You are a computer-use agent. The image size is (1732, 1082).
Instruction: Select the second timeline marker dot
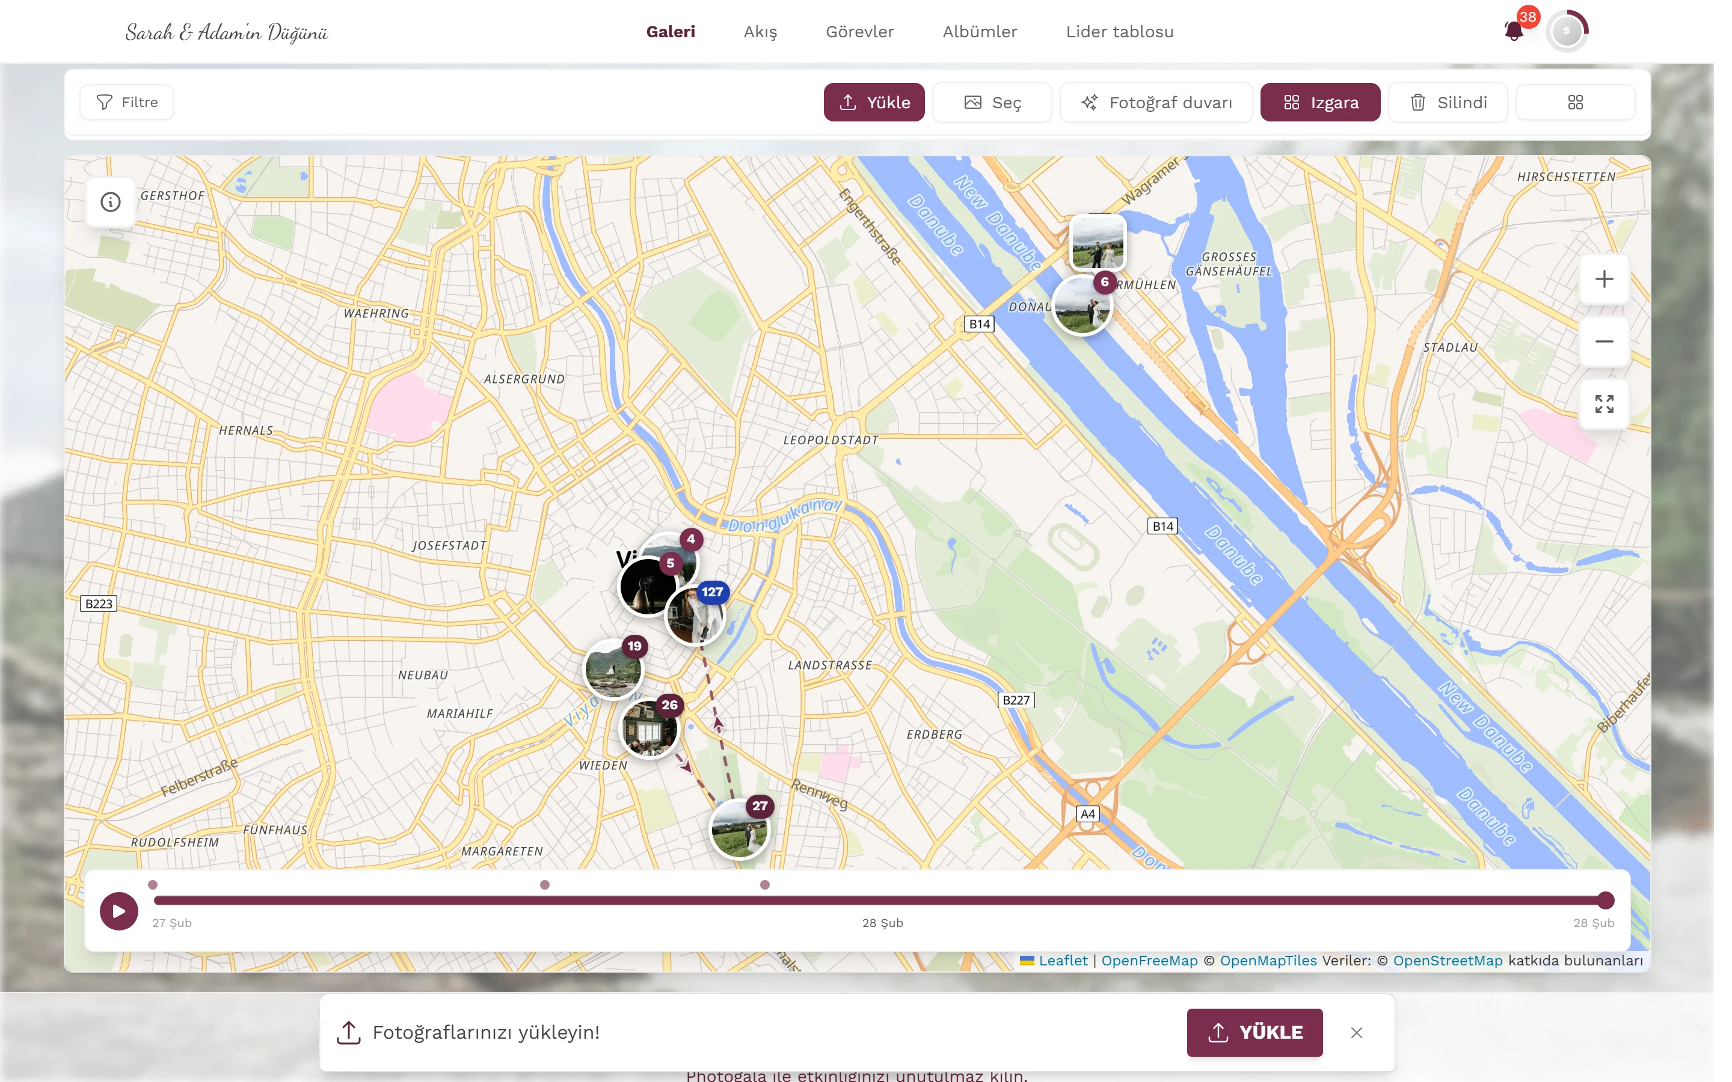pos(545,884)
